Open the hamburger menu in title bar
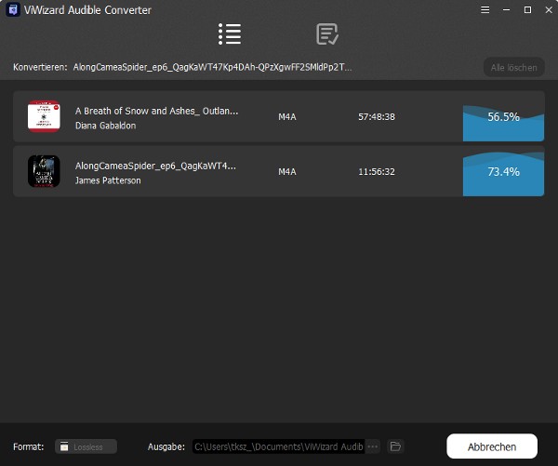558x466 pixels. [x=484, y=9]
